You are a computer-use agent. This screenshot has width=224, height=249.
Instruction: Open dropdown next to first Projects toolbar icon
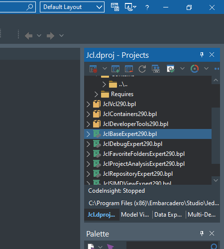[x=105, y=68]
